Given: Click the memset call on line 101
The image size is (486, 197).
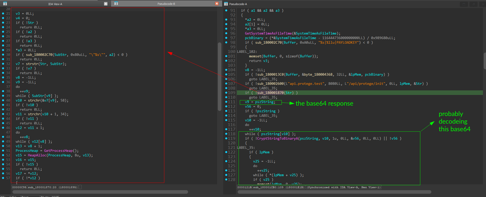Looking at the screenshot, I should click(255, 56).
